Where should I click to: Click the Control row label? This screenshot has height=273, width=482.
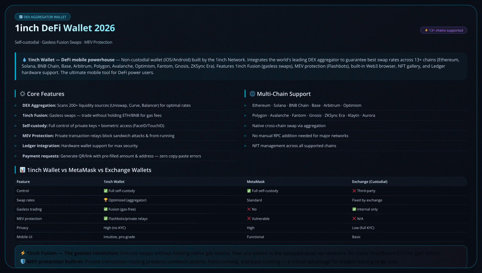[x=23, y=191]
